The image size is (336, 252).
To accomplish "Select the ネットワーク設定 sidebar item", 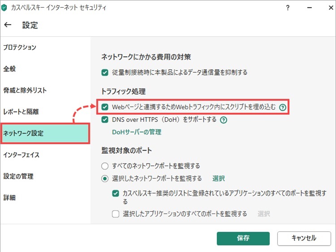I will click(45, 133).
